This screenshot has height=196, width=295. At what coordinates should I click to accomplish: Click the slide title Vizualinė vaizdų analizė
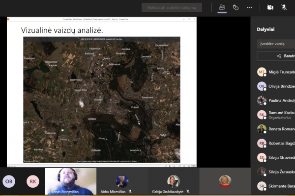click(x=62, y=30)
